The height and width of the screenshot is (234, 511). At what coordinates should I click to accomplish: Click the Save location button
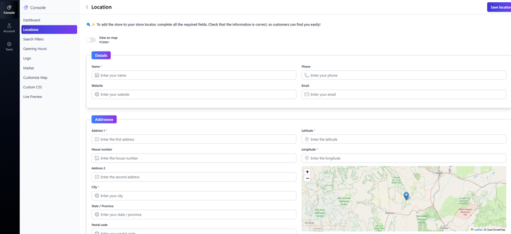tap(499, 7)
